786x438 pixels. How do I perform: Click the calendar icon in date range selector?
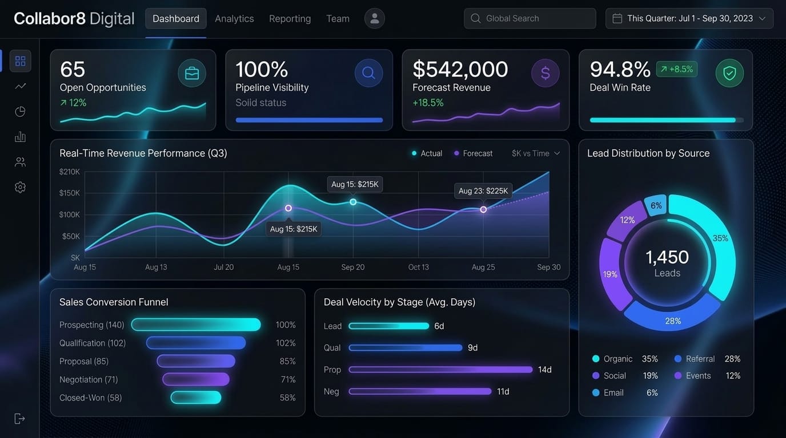(x=617, y=18)
